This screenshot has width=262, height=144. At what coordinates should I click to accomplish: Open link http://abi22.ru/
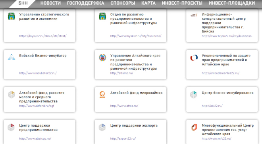212,106
